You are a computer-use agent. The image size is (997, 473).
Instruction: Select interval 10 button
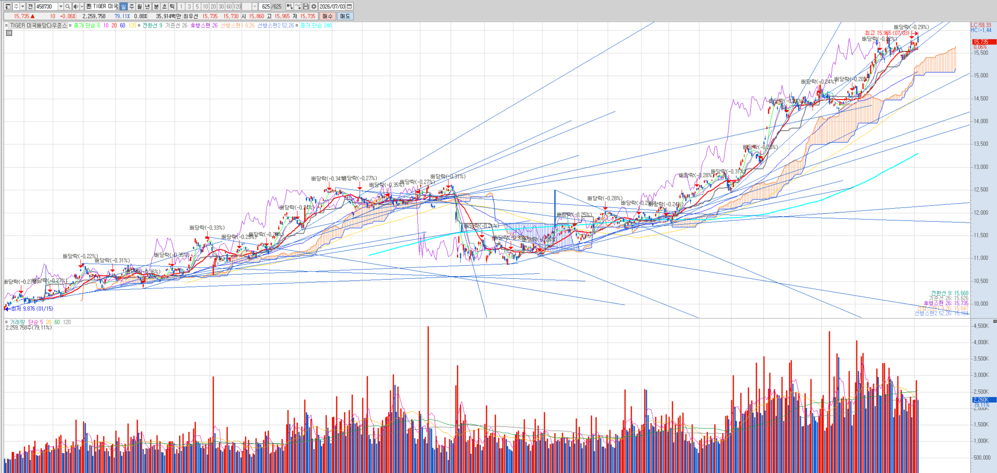pos(205,7)
